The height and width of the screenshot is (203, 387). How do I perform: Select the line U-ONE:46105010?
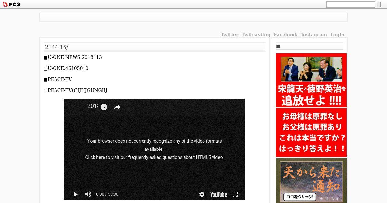coord(66,68)
